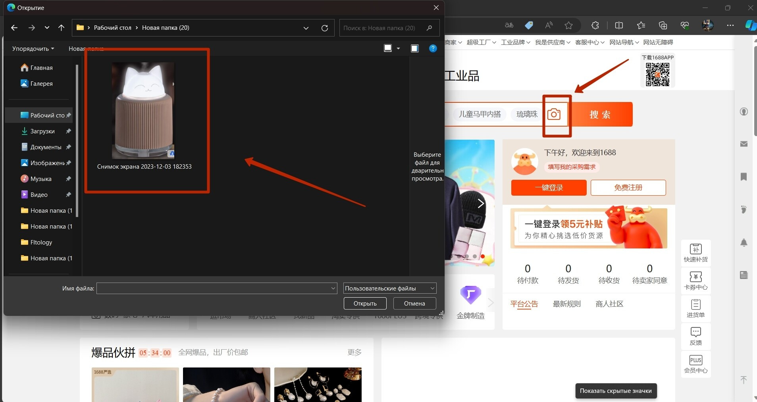Open 反馈 feedback icon
The image size is (757, 402).
coord(696,336)
